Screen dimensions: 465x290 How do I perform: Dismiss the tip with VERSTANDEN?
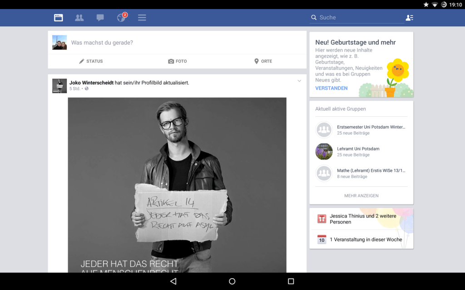[x=331, y=88]
